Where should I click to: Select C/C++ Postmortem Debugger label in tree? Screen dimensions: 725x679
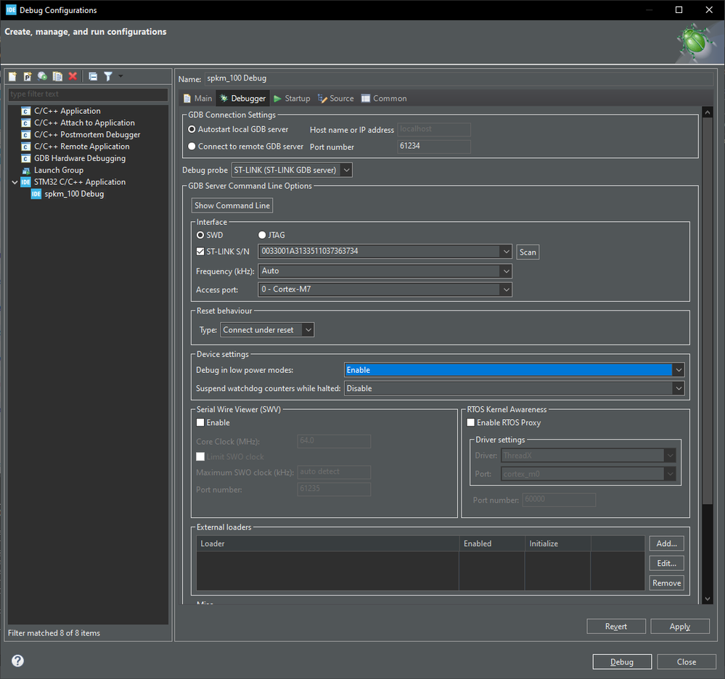click(87, 134)
